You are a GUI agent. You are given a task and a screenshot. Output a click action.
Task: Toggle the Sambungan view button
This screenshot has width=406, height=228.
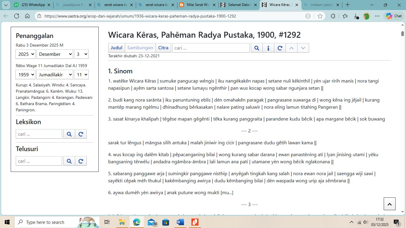140,48
